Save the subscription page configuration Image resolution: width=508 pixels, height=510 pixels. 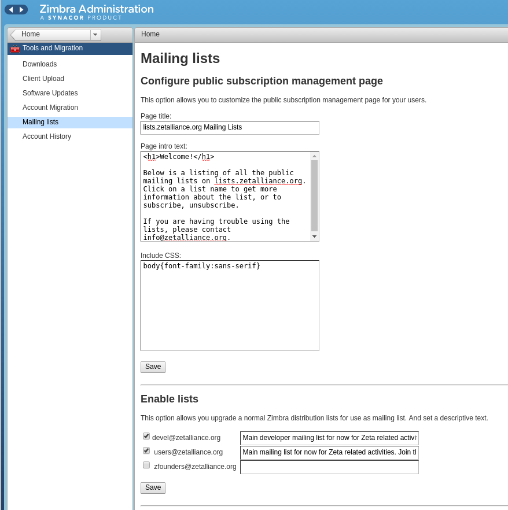coord(153,367)
